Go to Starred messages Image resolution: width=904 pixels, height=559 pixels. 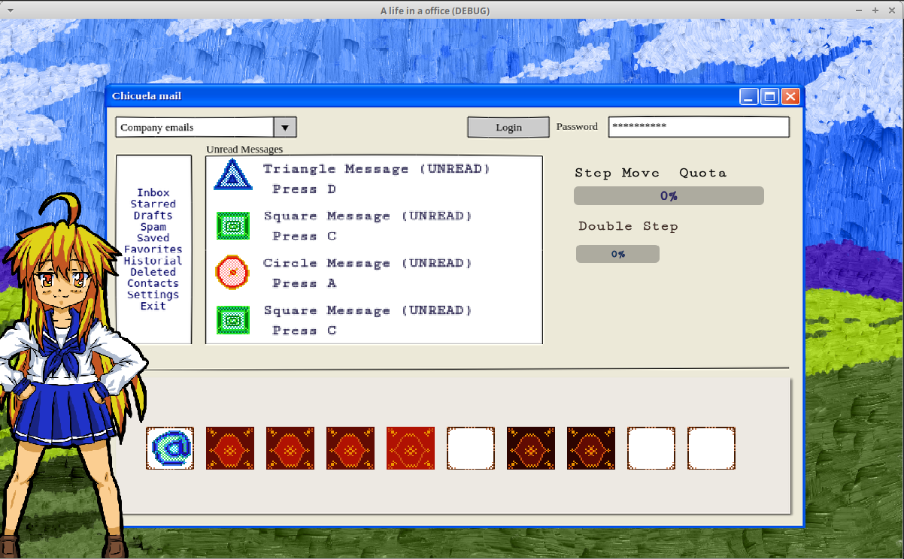[153, 204]
